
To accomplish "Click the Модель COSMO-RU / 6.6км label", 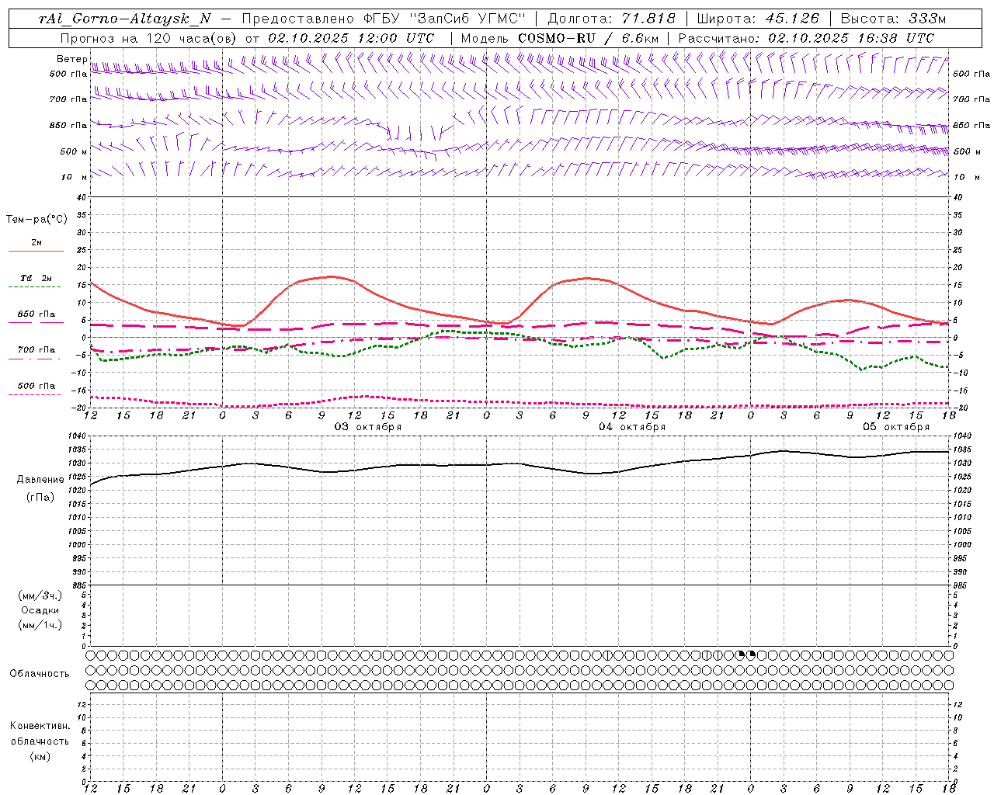I will (x=560, y=38).
